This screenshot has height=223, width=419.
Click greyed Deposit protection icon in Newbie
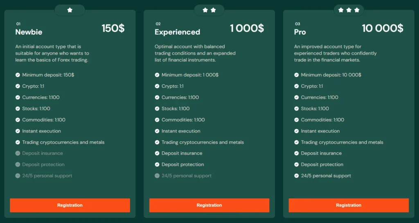pyautogui.click(x=18, y=165)
